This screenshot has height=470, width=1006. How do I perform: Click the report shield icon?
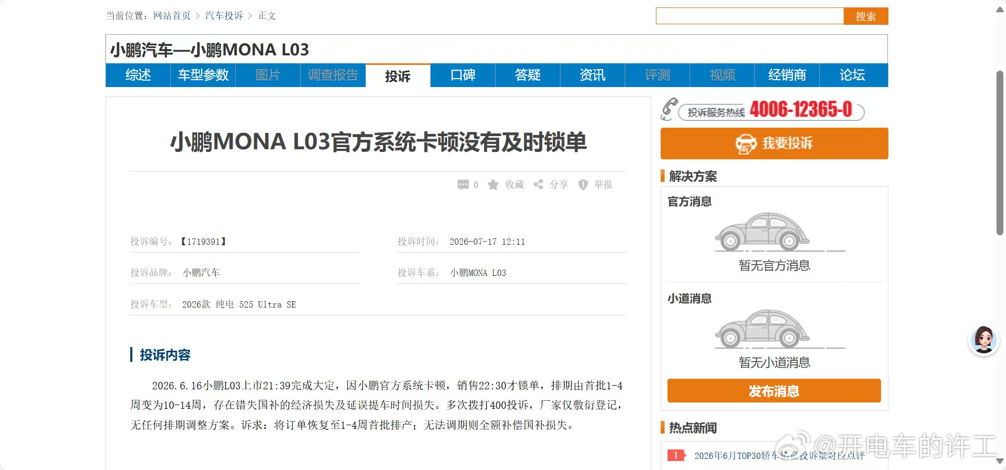pos(583,185)
